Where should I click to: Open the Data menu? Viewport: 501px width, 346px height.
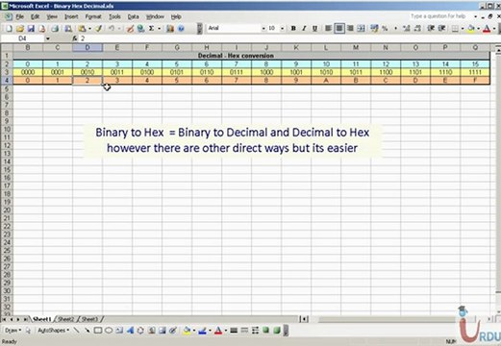(133, 16)
